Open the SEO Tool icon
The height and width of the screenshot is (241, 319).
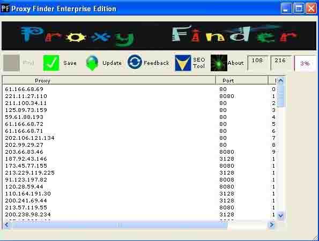(183, 63)
